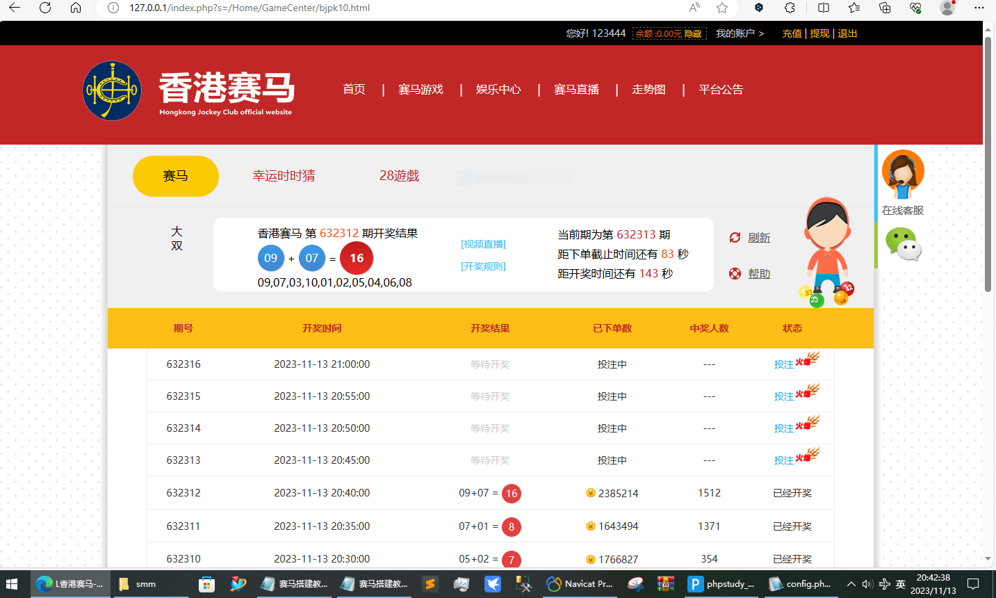Go to browser home page button

76,8
